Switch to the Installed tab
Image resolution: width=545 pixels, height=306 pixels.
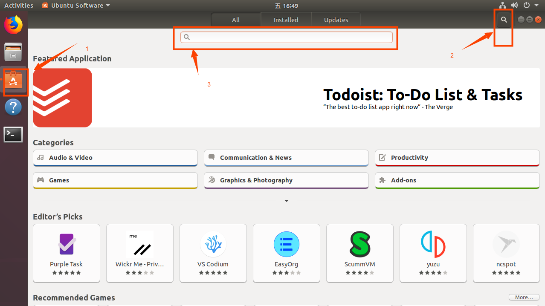pyautogui.click(x=286, y=20)
